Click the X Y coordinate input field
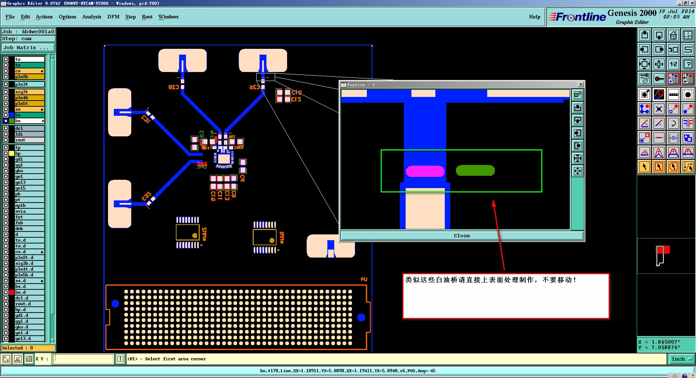 83,359
